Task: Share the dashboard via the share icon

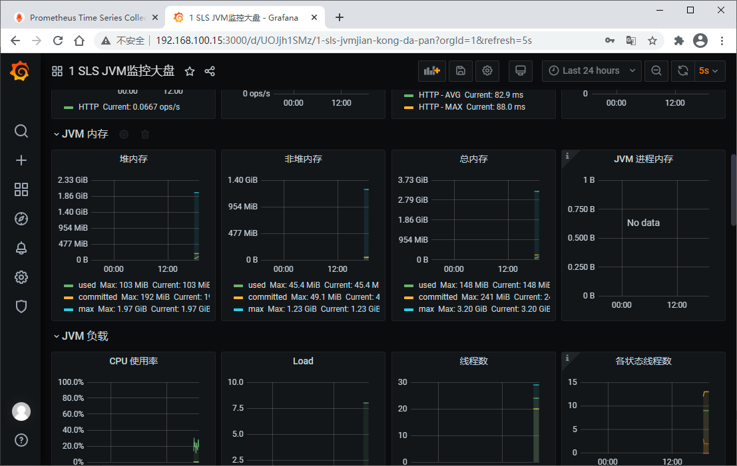Action: coord(208,70)
